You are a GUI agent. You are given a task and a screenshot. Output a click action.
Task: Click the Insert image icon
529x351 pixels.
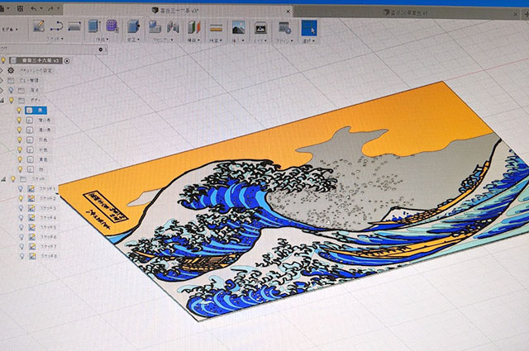(239, 27)
